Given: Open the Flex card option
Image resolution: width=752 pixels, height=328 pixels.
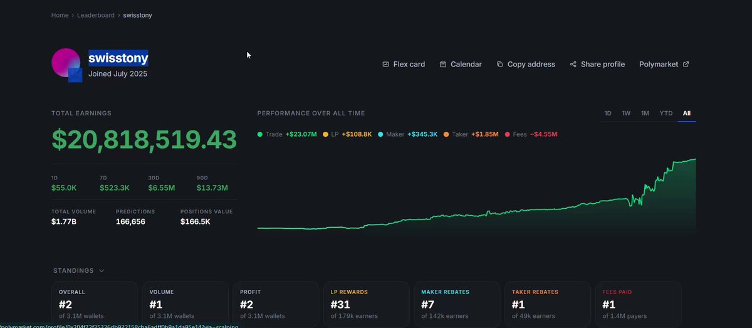Looking at the screenshot, I should point(404,64).
